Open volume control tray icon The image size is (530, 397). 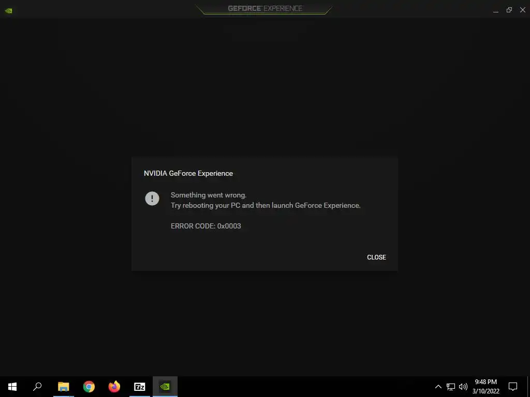463,387
